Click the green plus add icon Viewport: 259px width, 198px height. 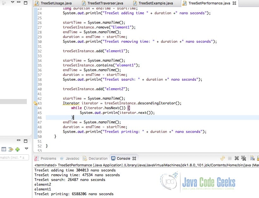tap(17, 149)
